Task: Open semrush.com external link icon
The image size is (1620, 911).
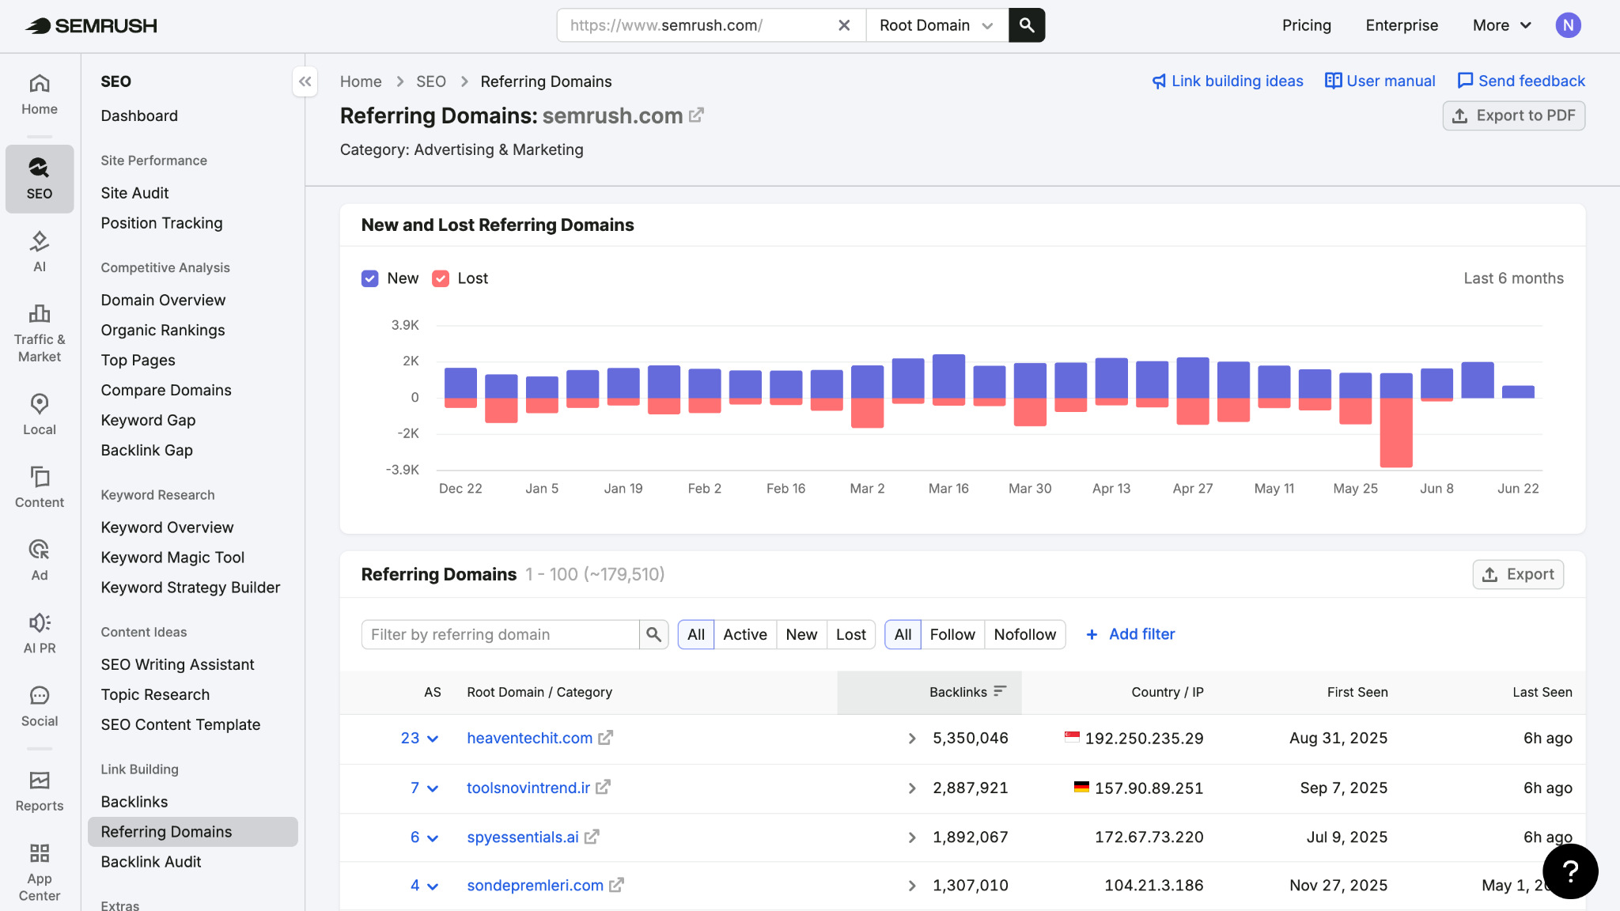Action: point(696,115)
